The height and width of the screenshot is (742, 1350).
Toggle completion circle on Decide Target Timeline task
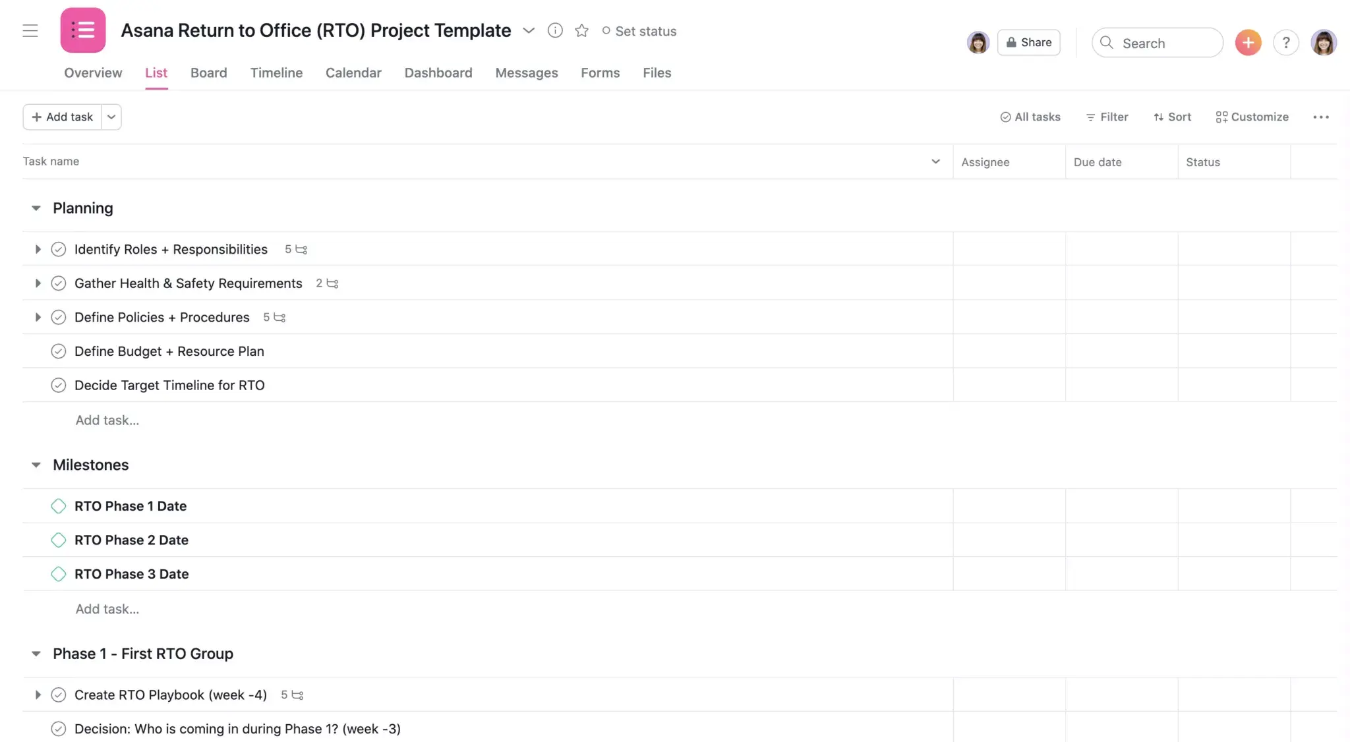coord(57,384)
